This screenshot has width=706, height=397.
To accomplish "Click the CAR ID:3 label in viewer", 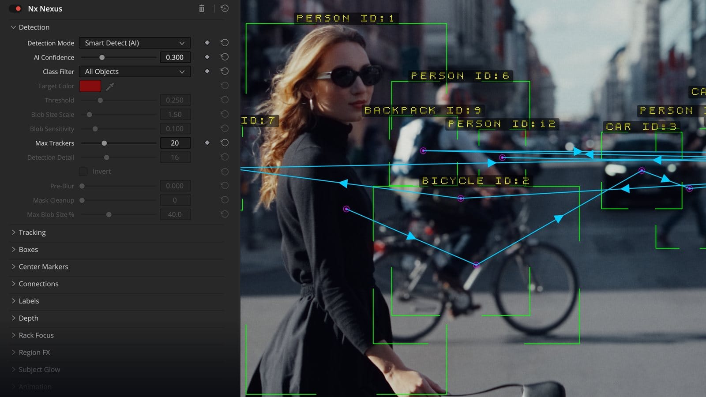I will (x=641, y=127).
